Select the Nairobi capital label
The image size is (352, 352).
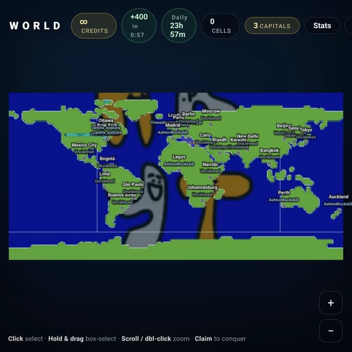pos(210,164)
